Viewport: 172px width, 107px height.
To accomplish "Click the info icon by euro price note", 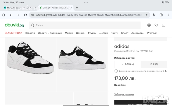I will click(116, 71).
